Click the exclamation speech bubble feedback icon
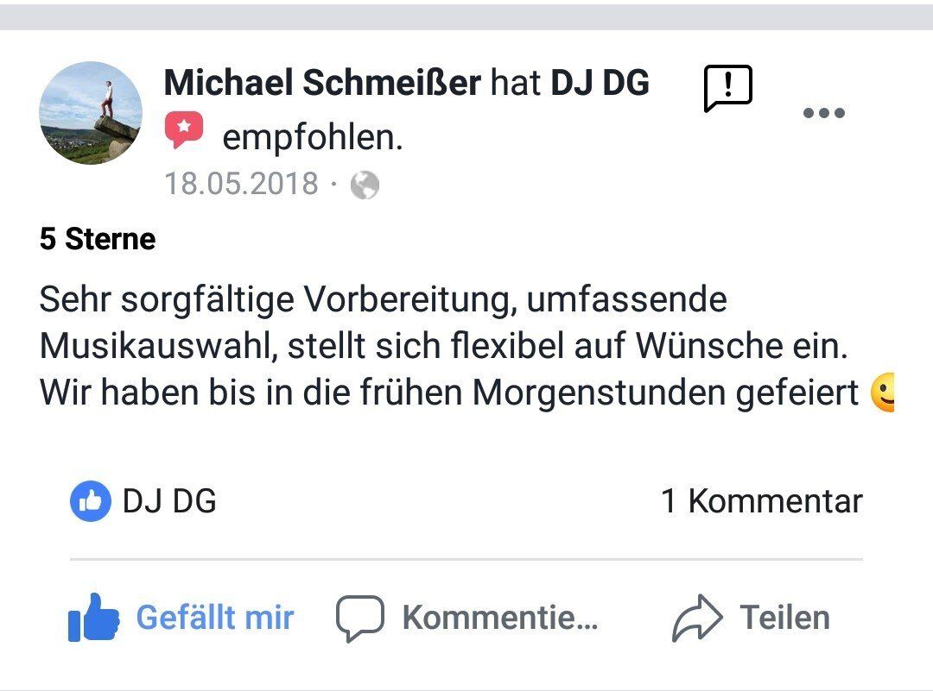Image resolution: width=933 pixels, height=691 pixels. [x=728, y=87]
